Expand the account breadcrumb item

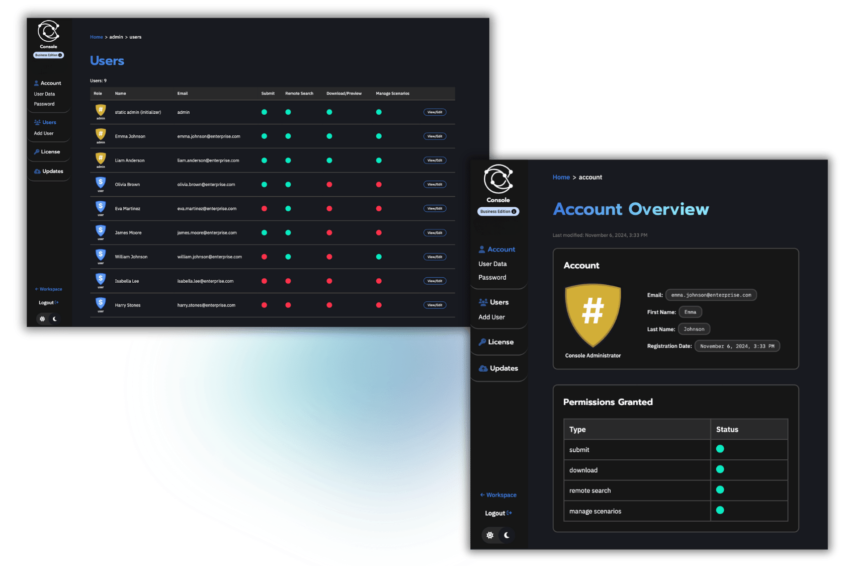pyautogui.click(x=590, y=177)
